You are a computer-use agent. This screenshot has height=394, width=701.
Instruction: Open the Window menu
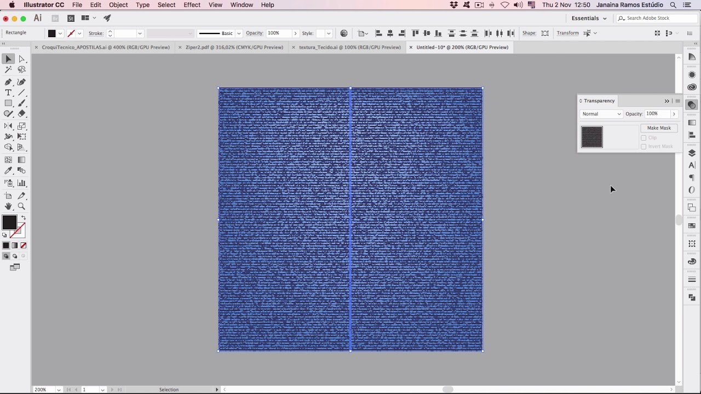[242, 5]
